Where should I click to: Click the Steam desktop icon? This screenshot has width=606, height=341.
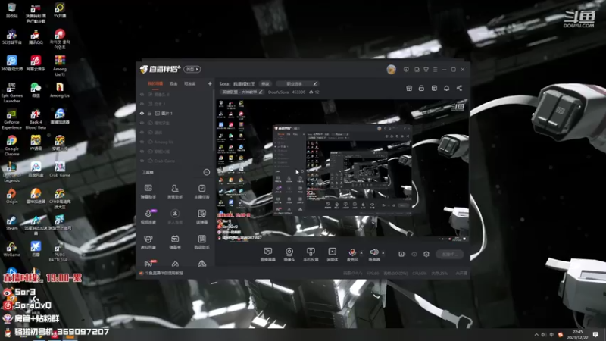[11, 223]
